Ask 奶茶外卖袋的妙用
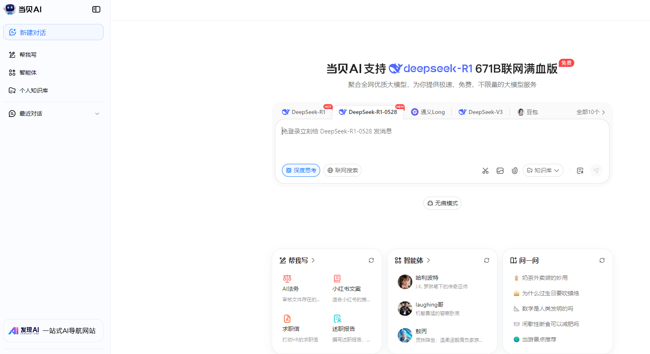This screenshot has width=650, height=354. tap(541, 278)
